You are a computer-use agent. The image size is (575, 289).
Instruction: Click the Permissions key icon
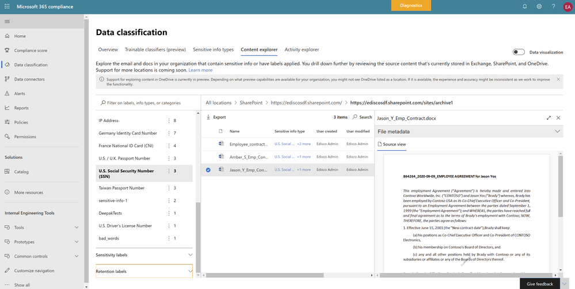tap(7, 136)
